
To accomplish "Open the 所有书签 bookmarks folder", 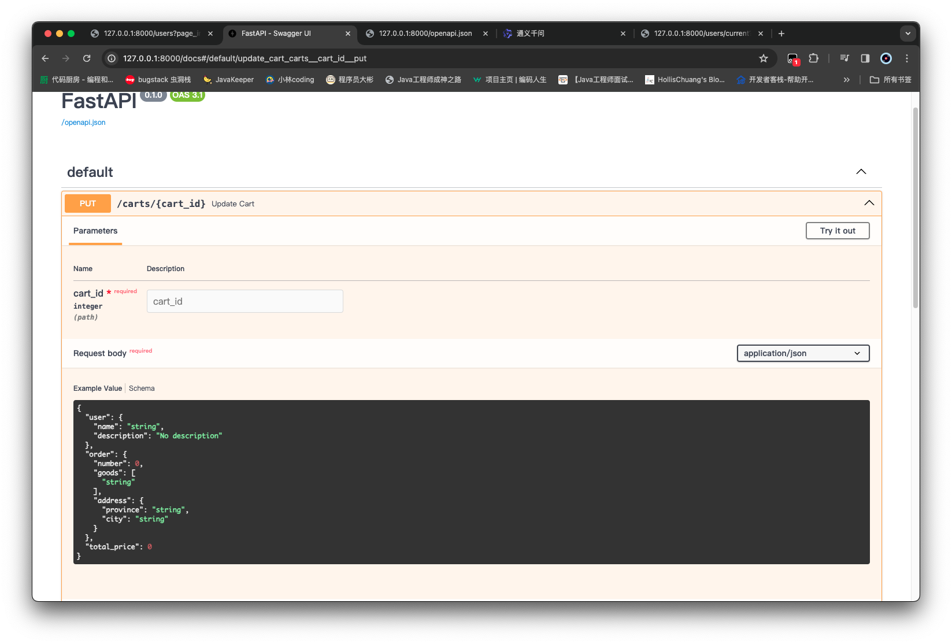I will point(890,80).
